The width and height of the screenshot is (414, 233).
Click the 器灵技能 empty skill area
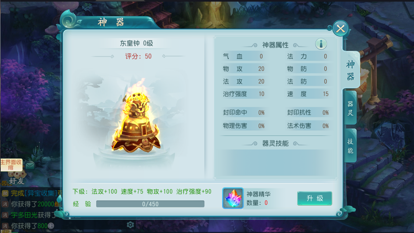tap(275, 162)
